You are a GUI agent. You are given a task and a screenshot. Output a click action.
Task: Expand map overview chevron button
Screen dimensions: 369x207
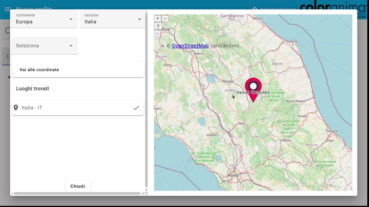[157, 34]
